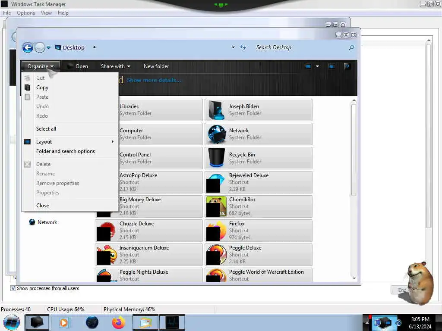Click the dark globe taskbar icon
The height and width of the screenshot is (331, 442).
[92, 322]
